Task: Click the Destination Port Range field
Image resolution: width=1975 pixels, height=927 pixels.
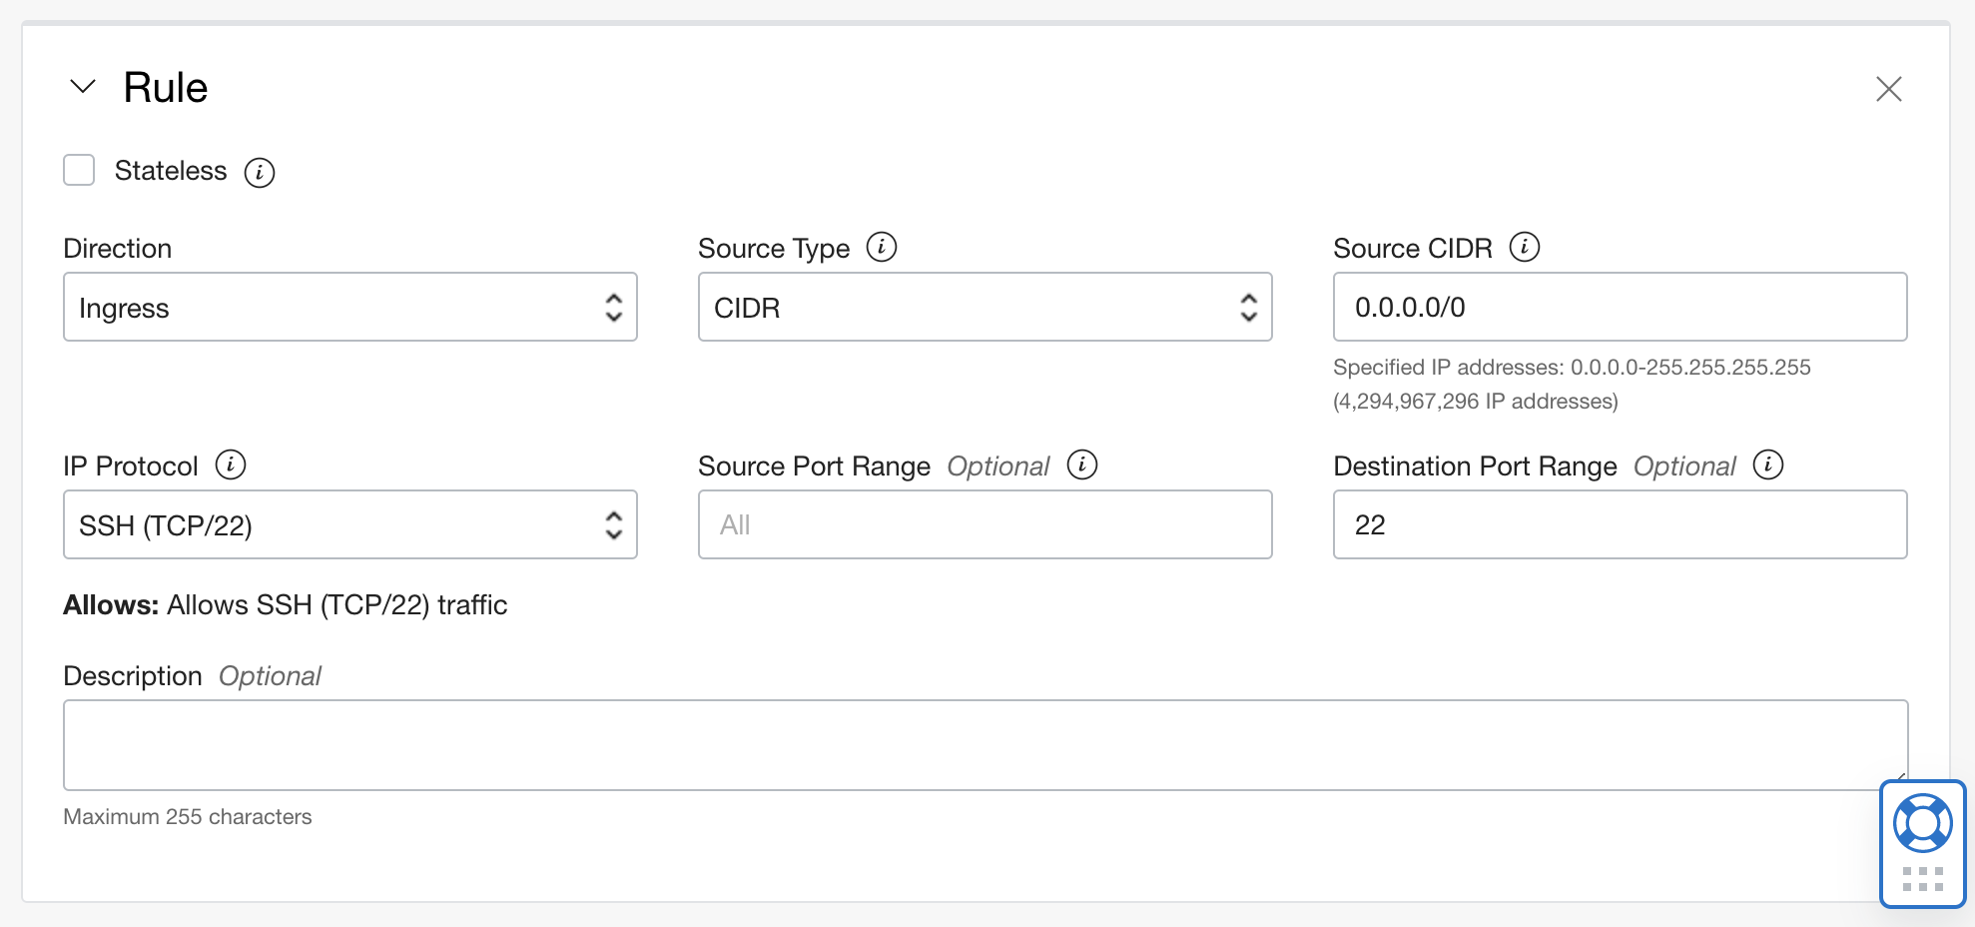Action: tap(1620, 525)
